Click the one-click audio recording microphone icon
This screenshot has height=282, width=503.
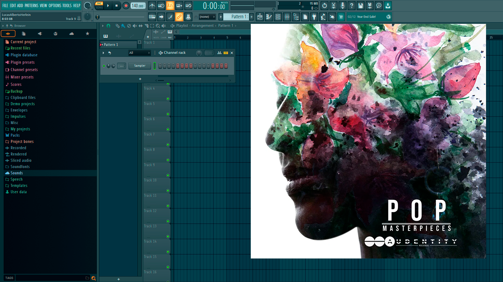point(342,6)
